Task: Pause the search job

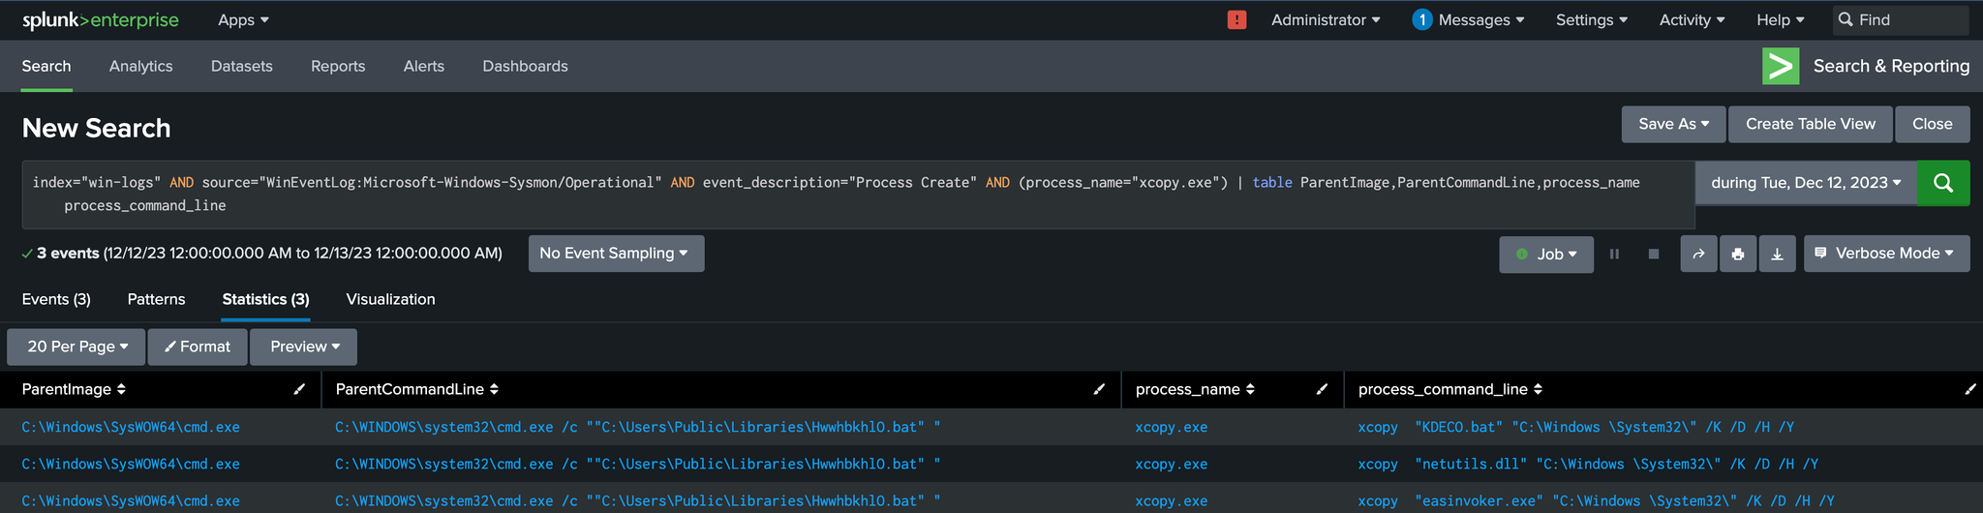Action: click(1614, 254)
